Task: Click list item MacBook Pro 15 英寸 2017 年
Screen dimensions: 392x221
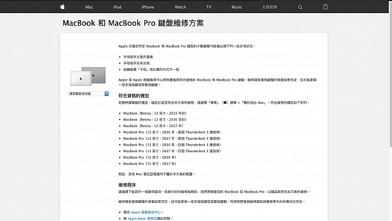Action: [x=150, y=164]
